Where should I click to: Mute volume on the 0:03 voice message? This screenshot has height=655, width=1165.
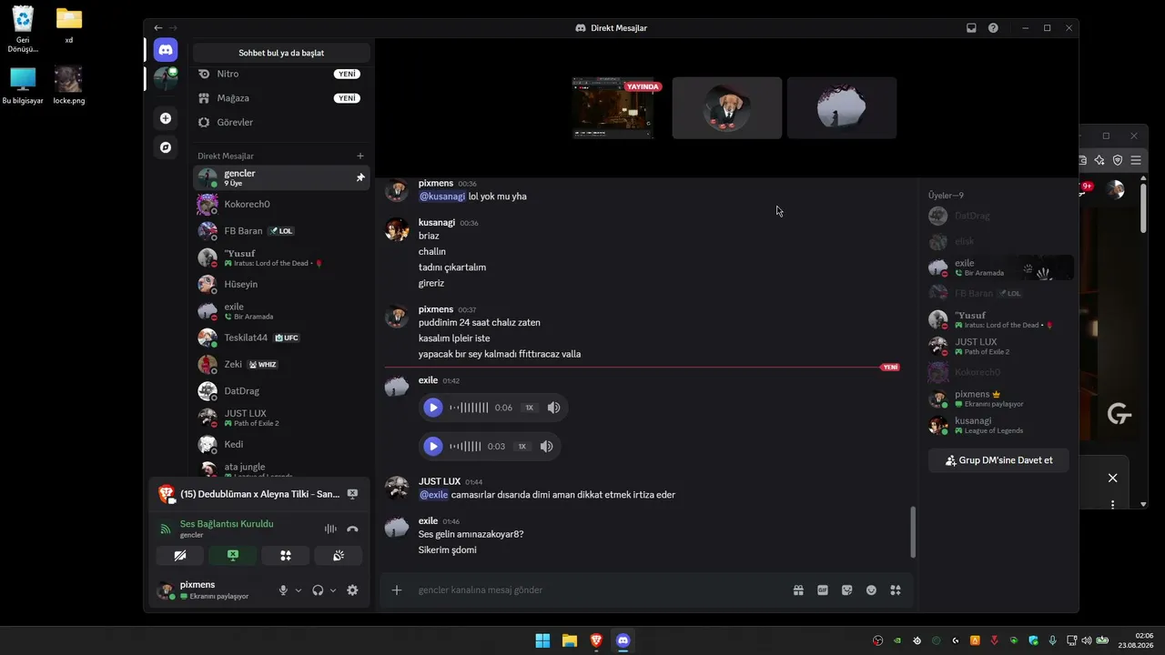point(546,447)
